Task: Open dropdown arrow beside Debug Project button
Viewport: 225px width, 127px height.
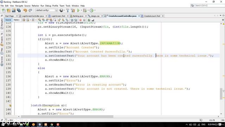Action: click(x=88, y=10)
